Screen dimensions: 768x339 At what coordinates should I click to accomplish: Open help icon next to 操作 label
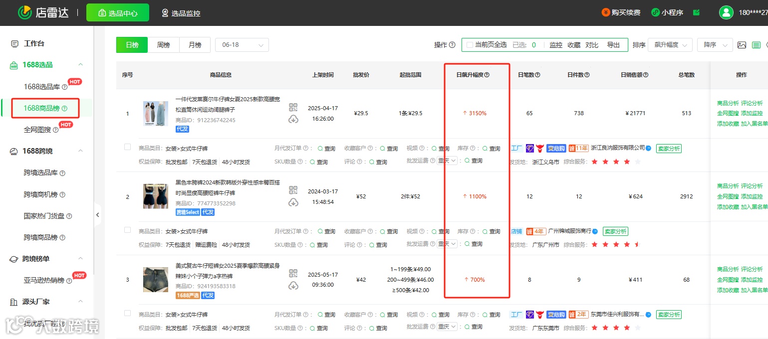452,45
